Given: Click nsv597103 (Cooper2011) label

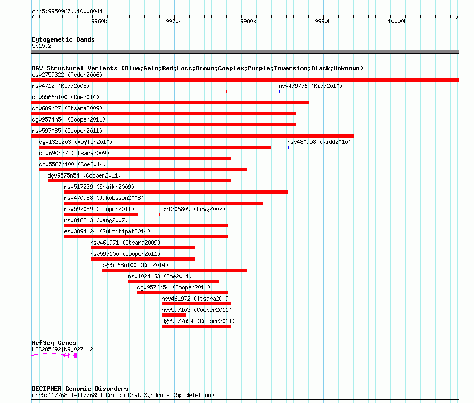Looking at the screenshot, I should click(197, 310).
